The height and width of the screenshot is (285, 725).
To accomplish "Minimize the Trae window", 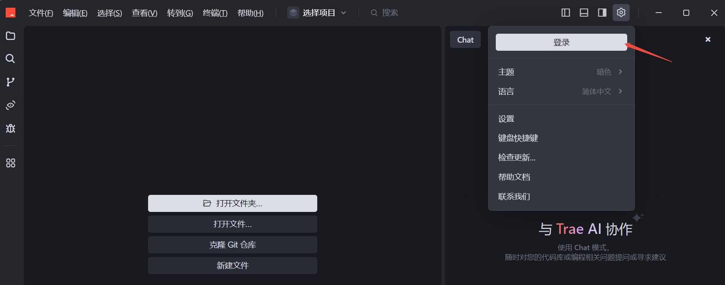I will point(658,13).
